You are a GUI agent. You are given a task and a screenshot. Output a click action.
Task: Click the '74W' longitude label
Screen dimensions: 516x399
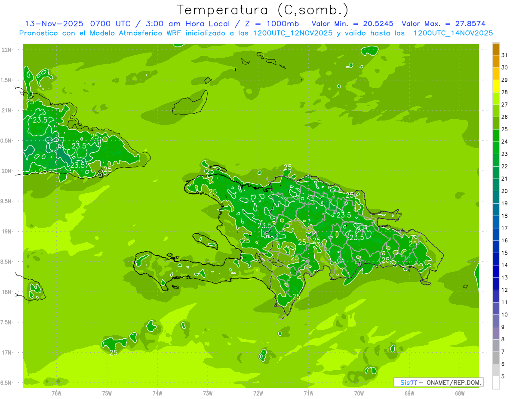[x=157, y=393]
